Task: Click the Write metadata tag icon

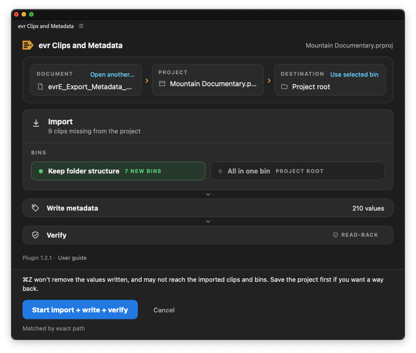Action: pos(35,208)
